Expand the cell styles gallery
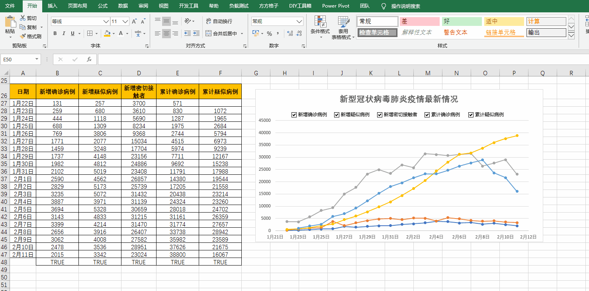589x291 pixels. pyautogui.click(x=571, y=35)
